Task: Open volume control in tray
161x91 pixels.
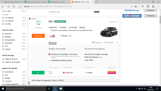Action: click(x=145, y=89)
